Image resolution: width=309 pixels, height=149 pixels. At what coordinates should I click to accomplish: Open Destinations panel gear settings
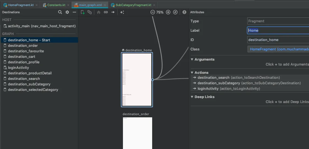[67, 12]
